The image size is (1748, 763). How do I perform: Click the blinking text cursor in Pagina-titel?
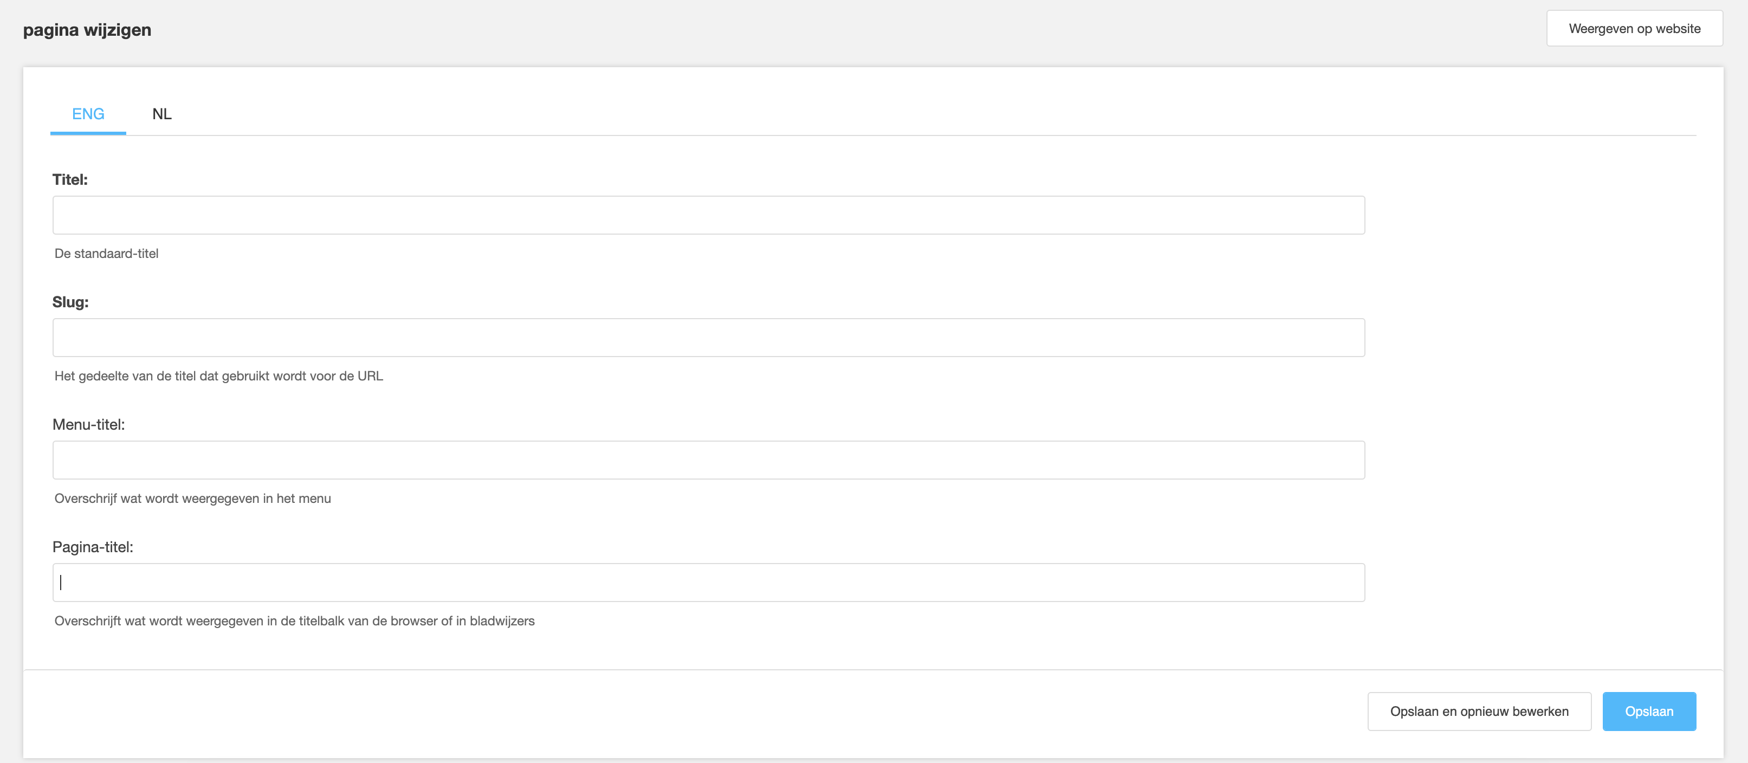tap(61, 583)
